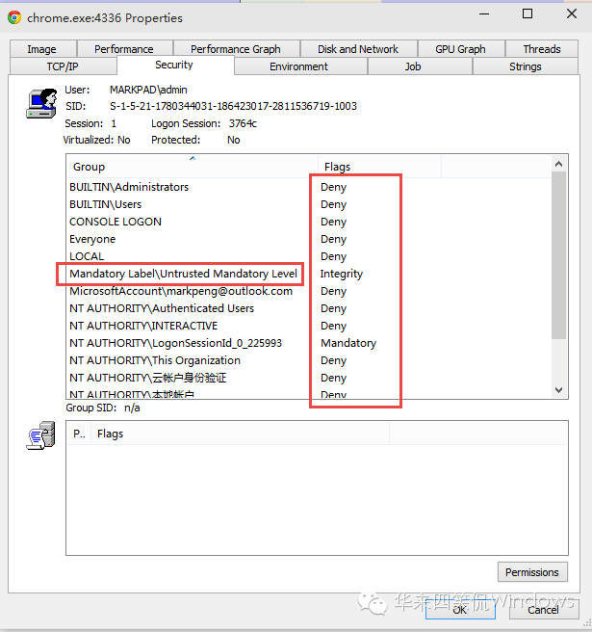Sort by the Flags column header in group list

pos(380,167)
